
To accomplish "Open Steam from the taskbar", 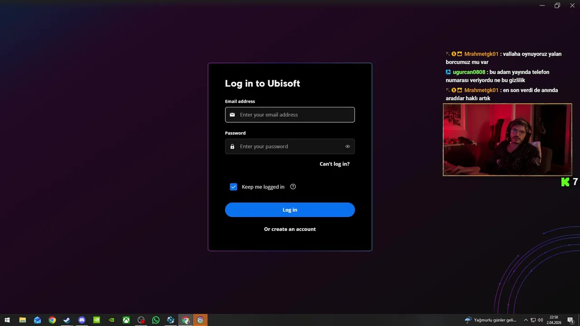I will [67, 320].
